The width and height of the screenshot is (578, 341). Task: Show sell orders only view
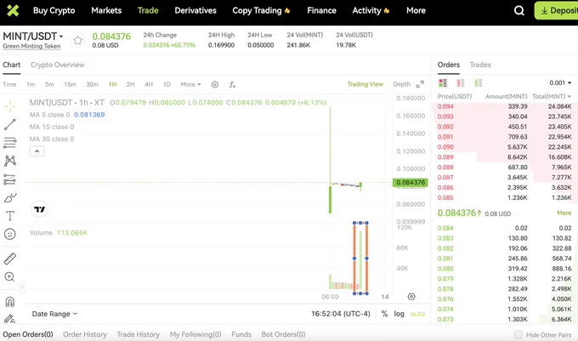coord(461,83)
